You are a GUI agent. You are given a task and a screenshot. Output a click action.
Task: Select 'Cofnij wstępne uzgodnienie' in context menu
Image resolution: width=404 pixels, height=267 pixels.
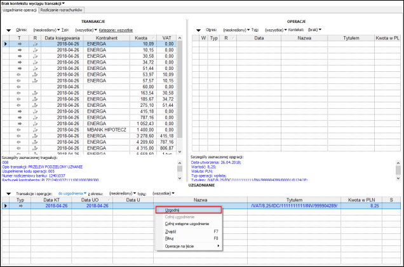pos(187,224)
